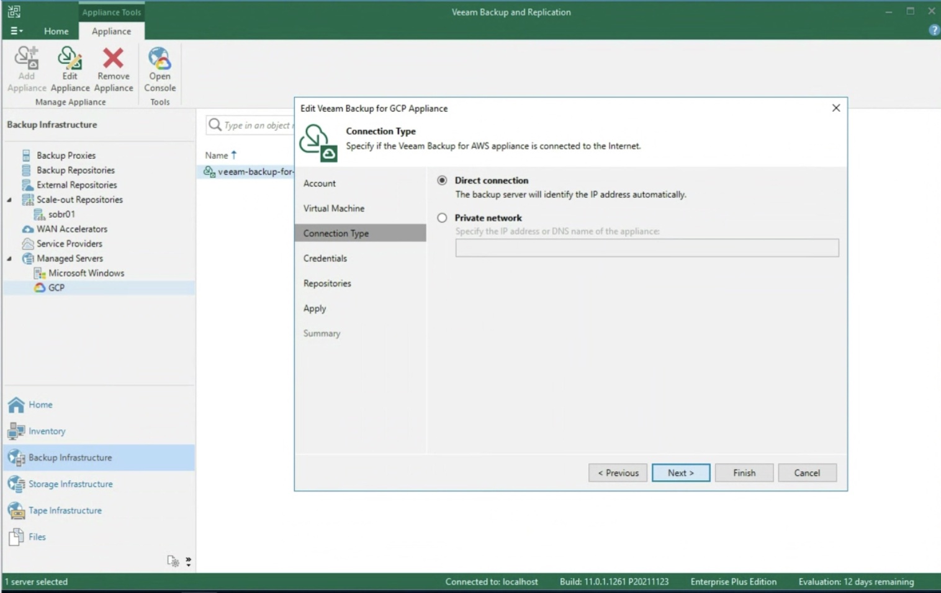
Task: Click the GCP cloud logo icon
Action: click(x=40, y=288)
